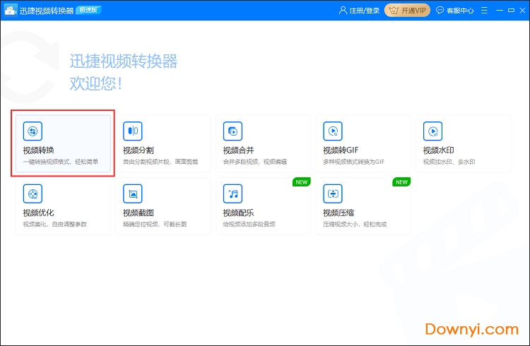Click the 视频分割 split icon
The width and height of the screenshot is (530, 346).
pos(133,131)
